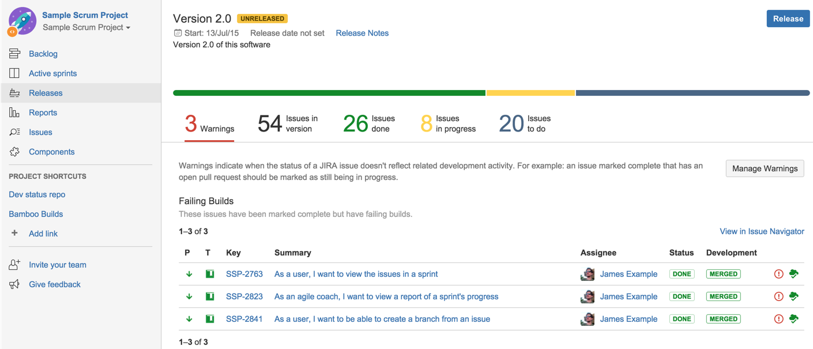Open issue key SSP-2823
The width and height of the screenshot is (813, 349).
[244, 297]
